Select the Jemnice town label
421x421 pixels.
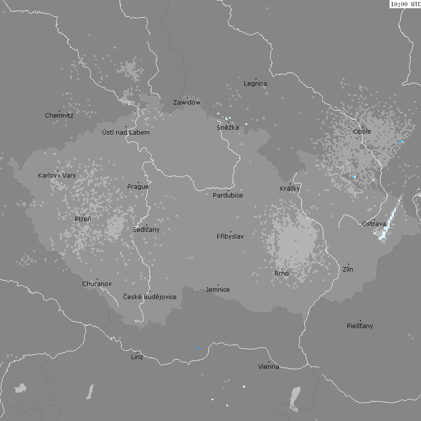point(218,289)
